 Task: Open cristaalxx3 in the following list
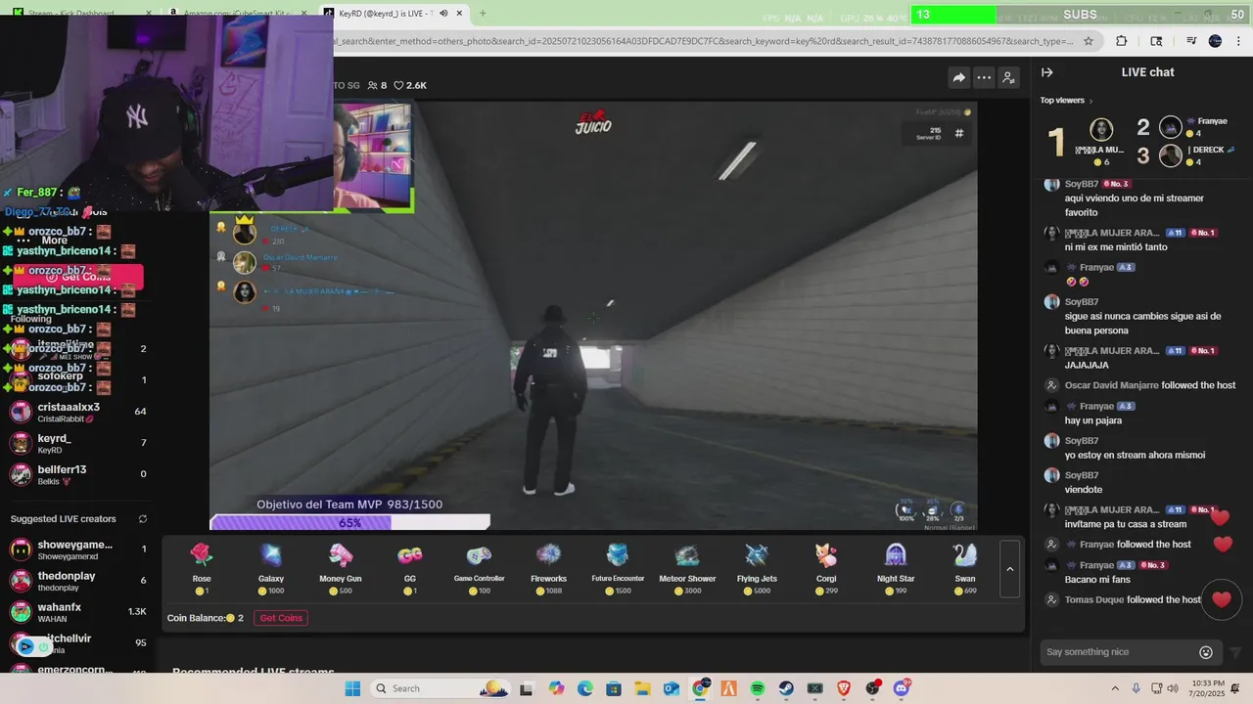78,412
